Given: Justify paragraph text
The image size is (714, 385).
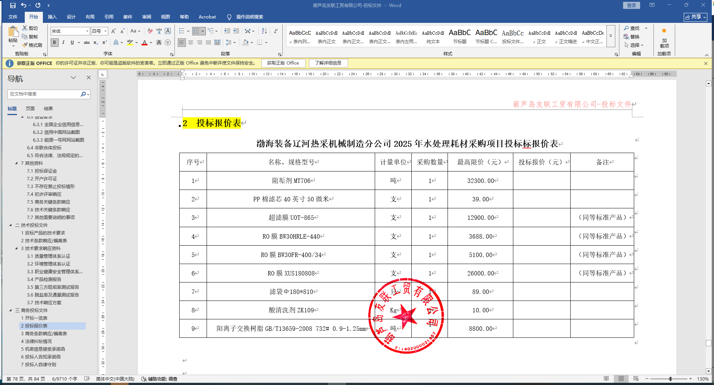Looking at the screenshot, I should point(208,42).
